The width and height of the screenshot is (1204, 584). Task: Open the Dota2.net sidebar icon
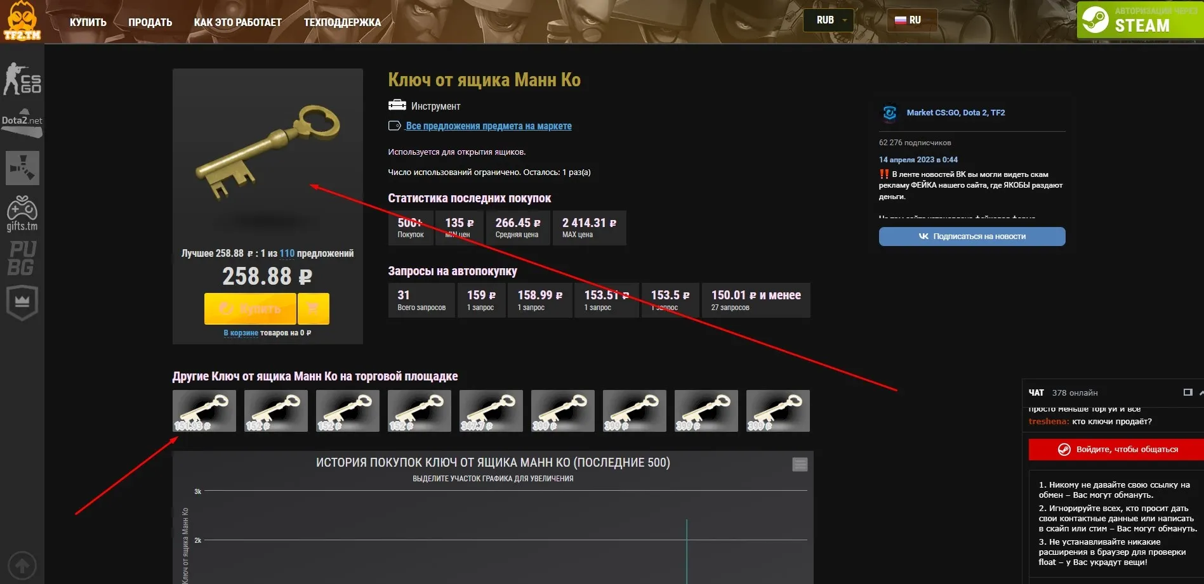[x=22, y=124]
